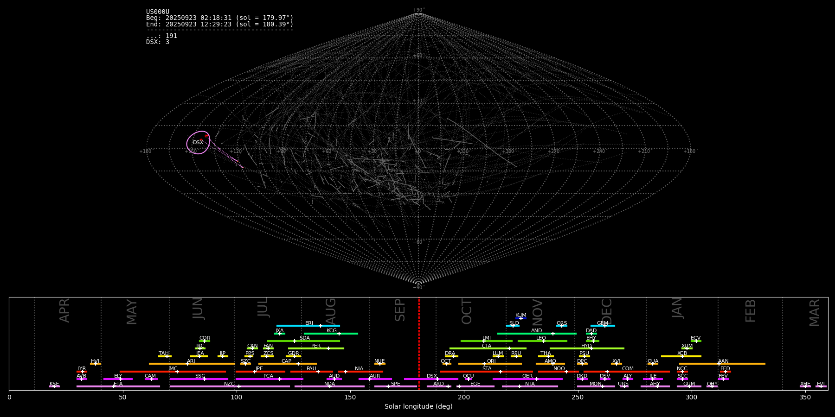The width and height of the screenshot is (835, 417).
Task: Click the HVI shower label
Action: pyautogui.click(x=95, y=361)
